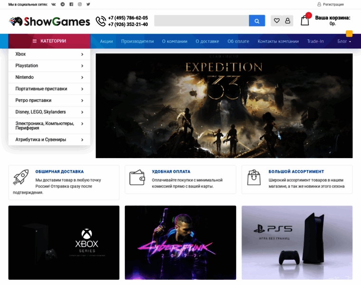Open the Акции menu item

click(106, 41)
